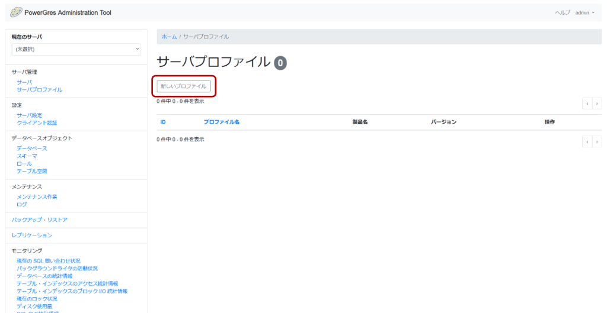This screenshot has height=313, width=607.
Task: Open バックアップ・リストア section
Action: tap(40, 220)
